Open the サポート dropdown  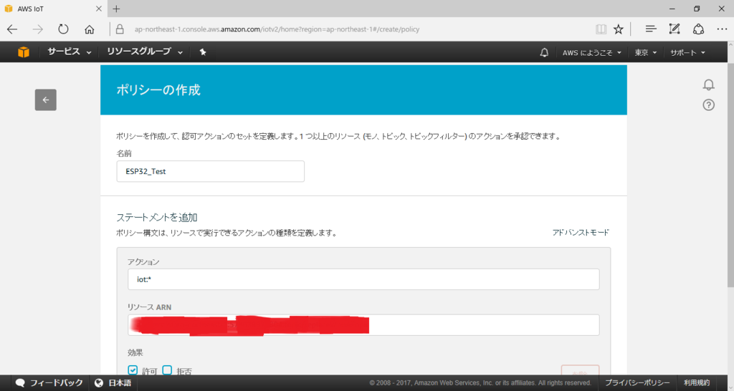(x=687, y=52)
